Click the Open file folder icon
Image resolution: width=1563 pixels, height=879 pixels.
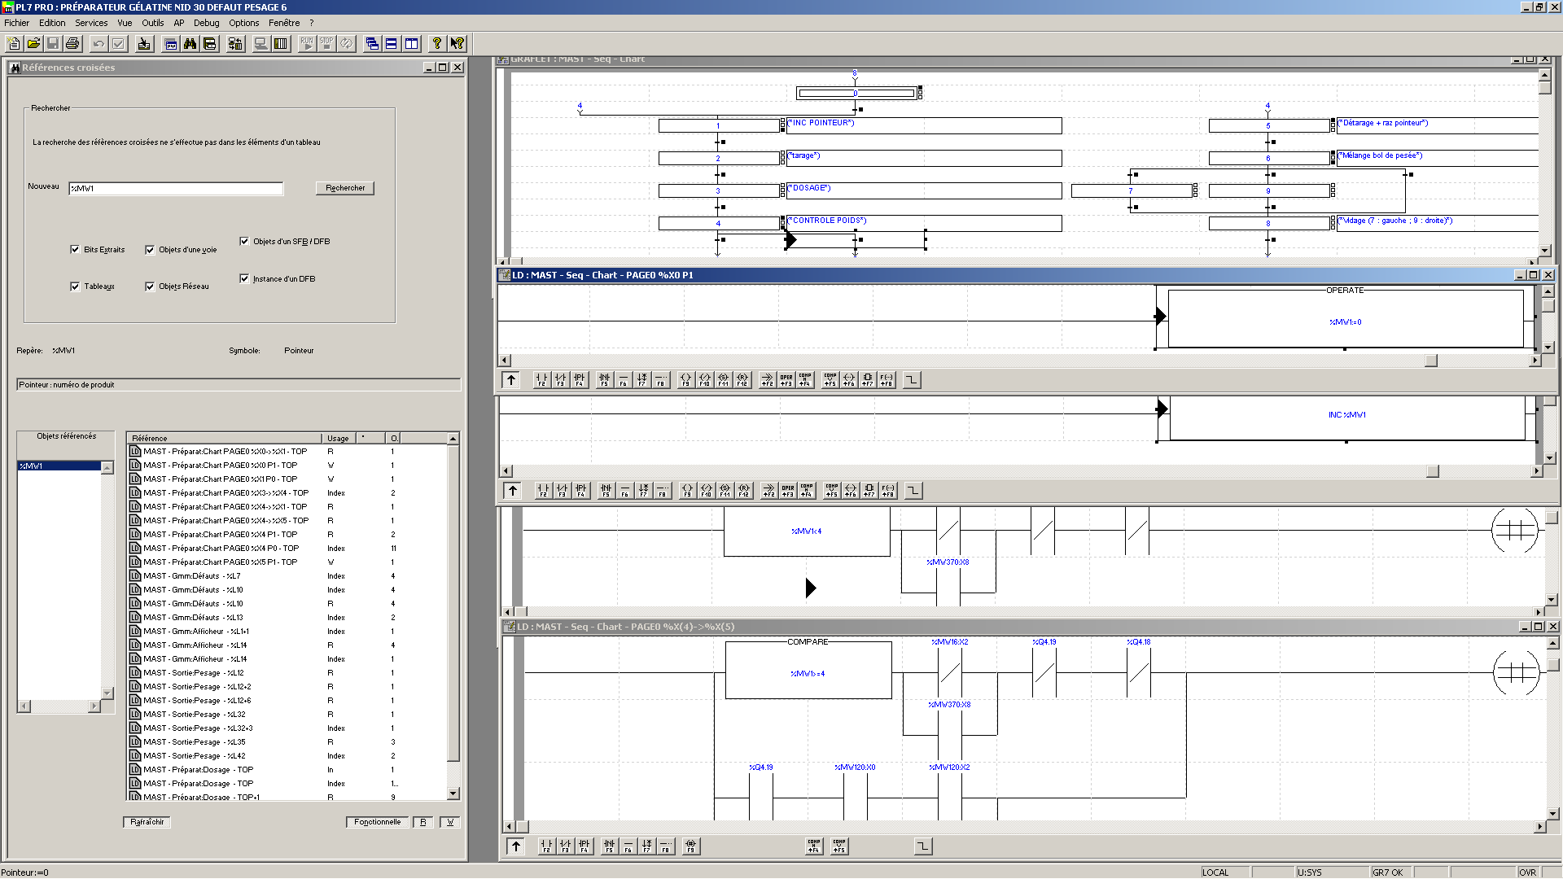click(33, 43)
